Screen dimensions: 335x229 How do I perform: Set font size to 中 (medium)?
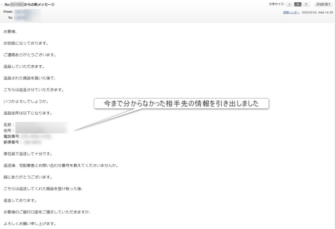pyautogui.click(x=297, y=4)
